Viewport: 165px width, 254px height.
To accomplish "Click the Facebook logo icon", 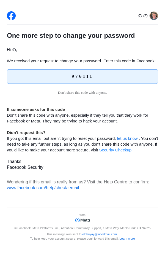I will 11,16.
